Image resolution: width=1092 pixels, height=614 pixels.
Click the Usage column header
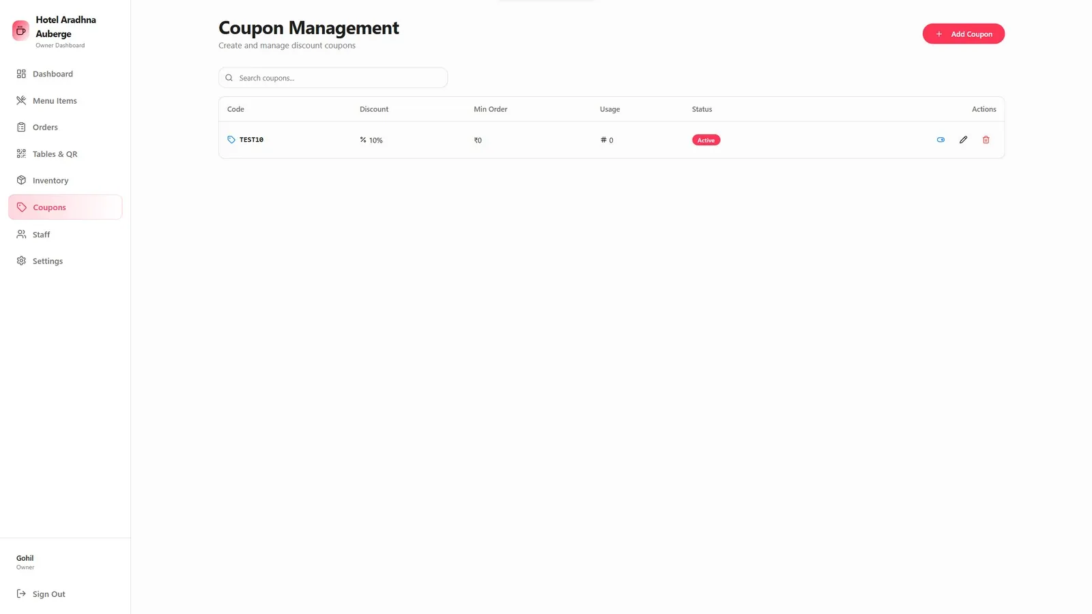click(610, 109)
